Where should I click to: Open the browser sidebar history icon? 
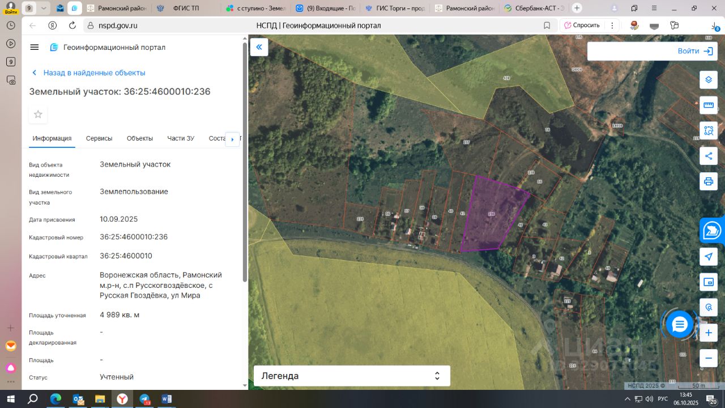tap(10, 25)
